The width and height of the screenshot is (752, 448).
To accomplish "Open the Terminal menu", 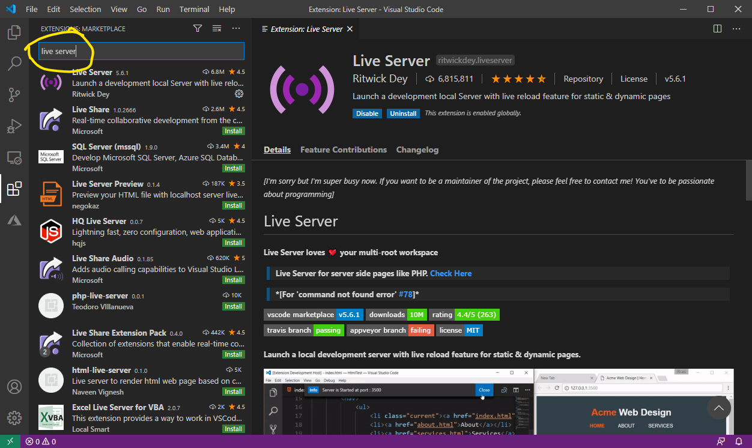I will pos(195,9).
